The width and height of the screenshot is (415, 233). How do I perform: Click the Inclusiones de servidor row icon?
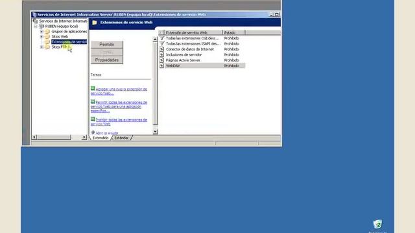[162, 54]
